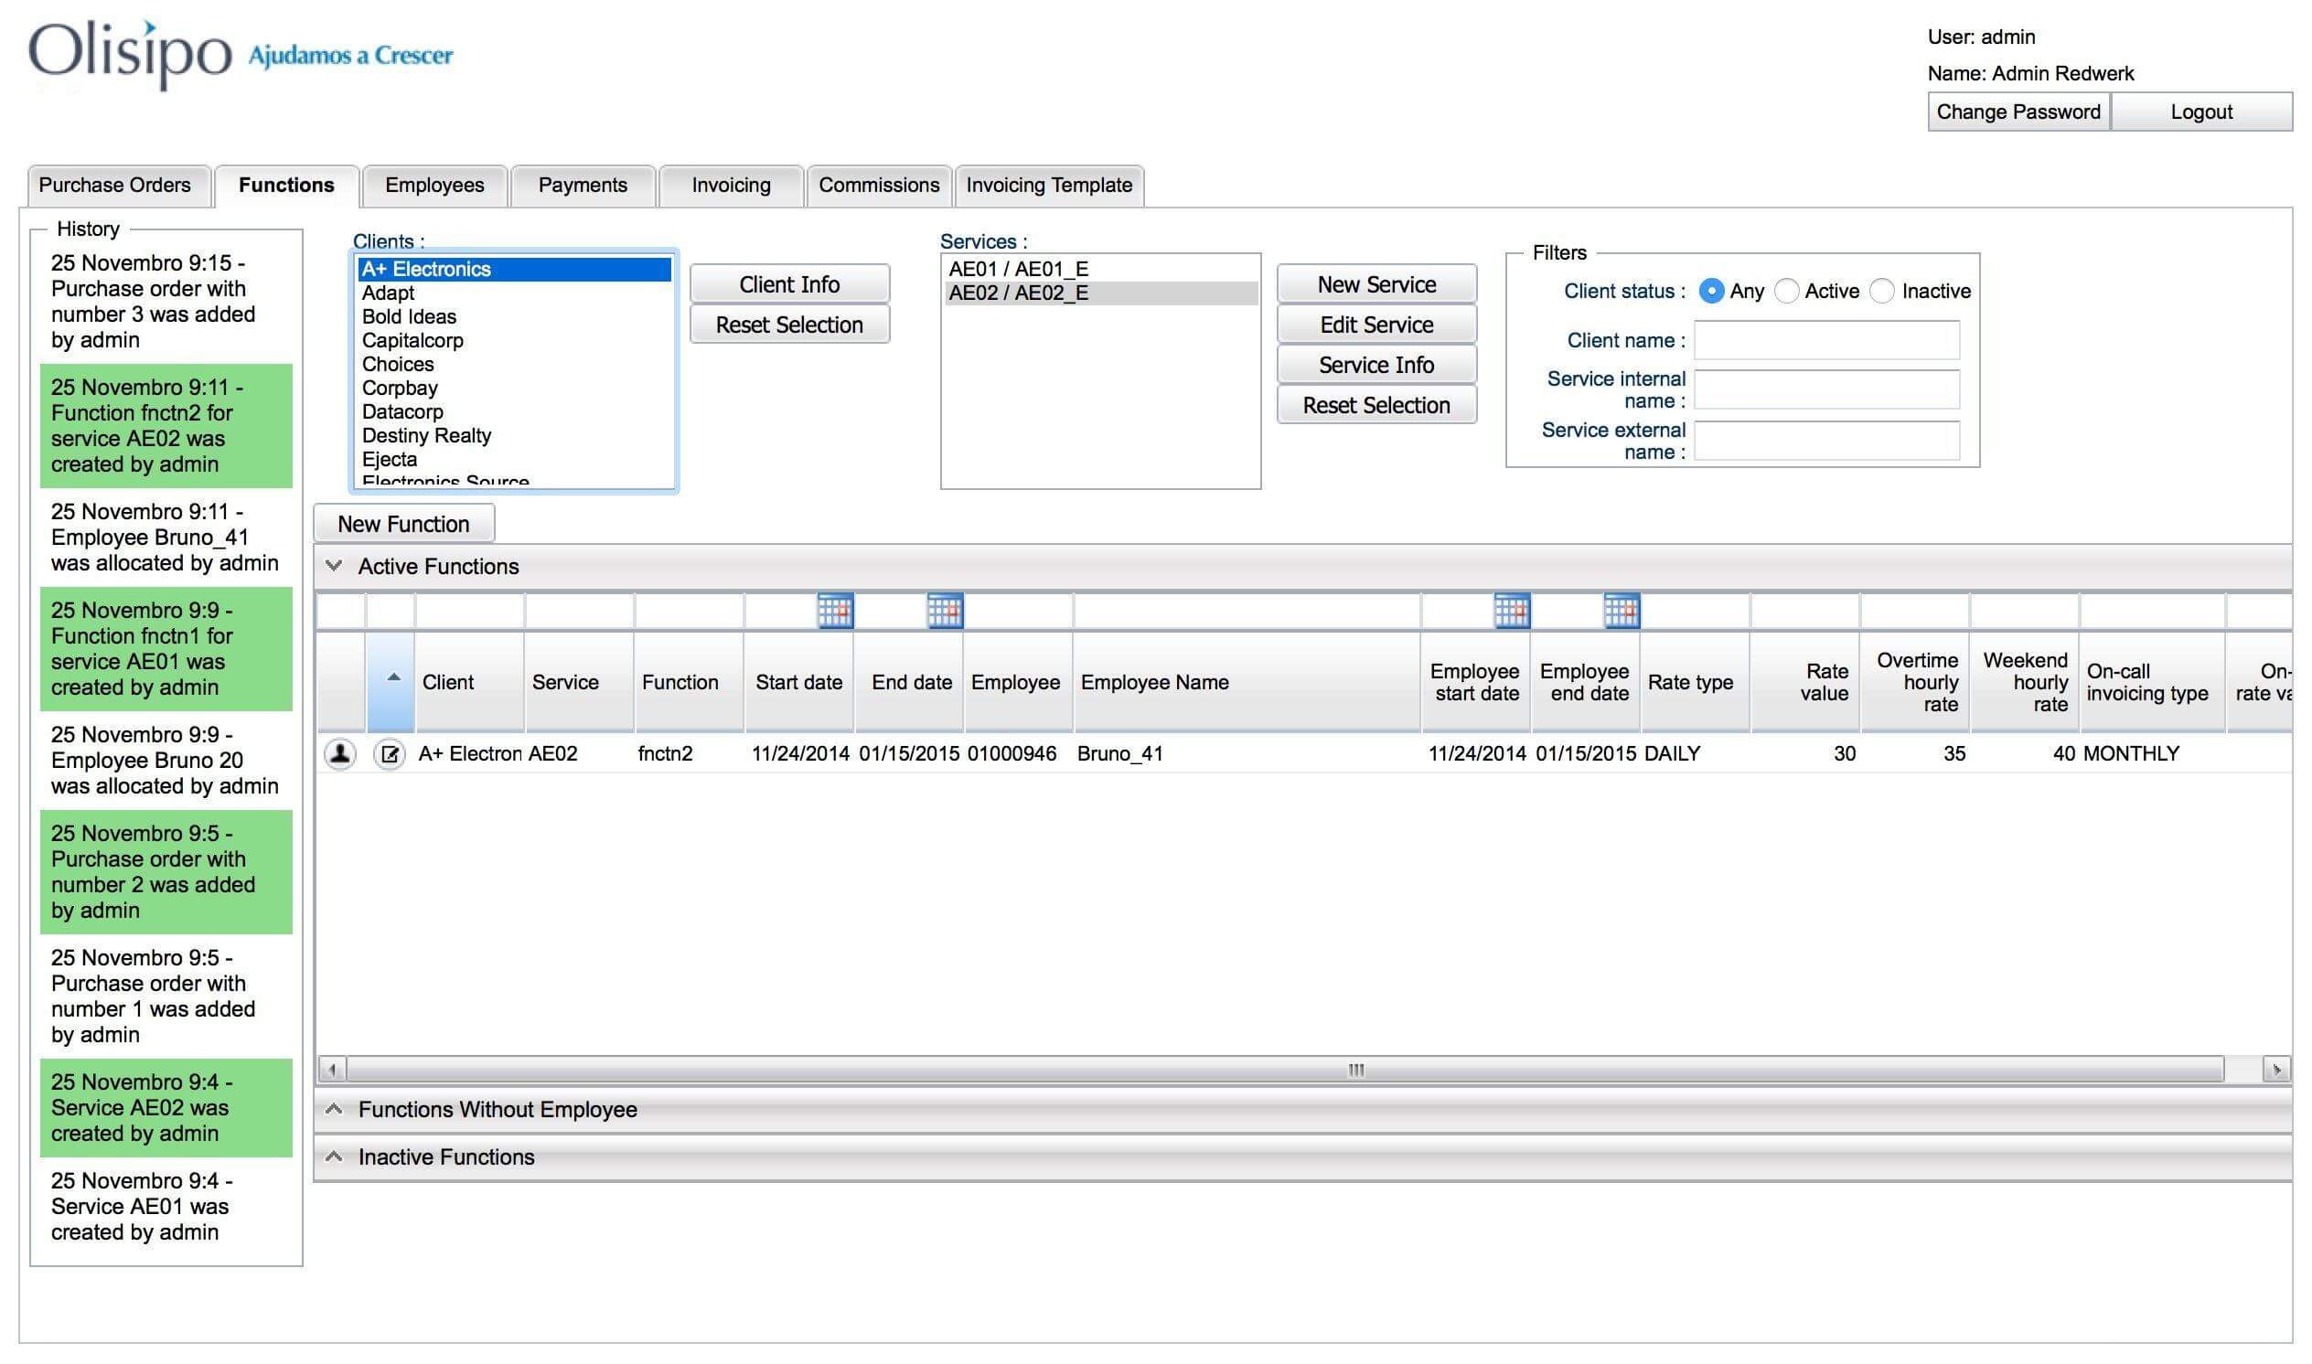Screen dimensions: 2312x1364
Task: Open the Purchase Orders tab
Action: coord(120,186)
